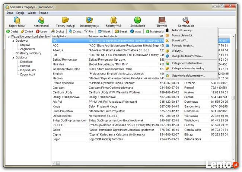Select the Hurtowi tree item
242x172 pixels.
26,66
